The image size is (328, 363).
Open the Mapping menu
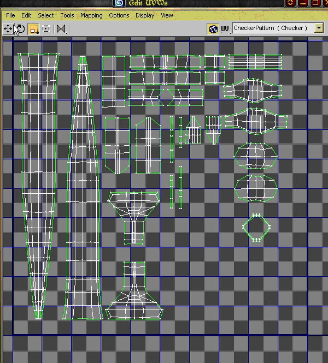coord(91,15)
